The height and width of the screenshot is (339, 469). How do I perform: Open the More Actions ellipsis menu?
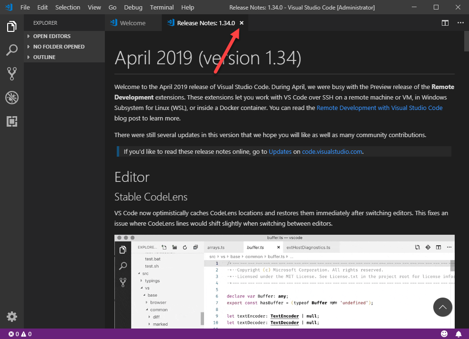(460, 23)
